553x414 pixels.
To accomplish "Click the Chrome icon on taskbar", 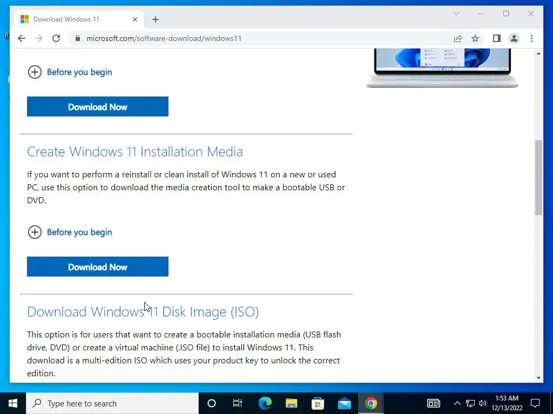I will pos(370,403).
